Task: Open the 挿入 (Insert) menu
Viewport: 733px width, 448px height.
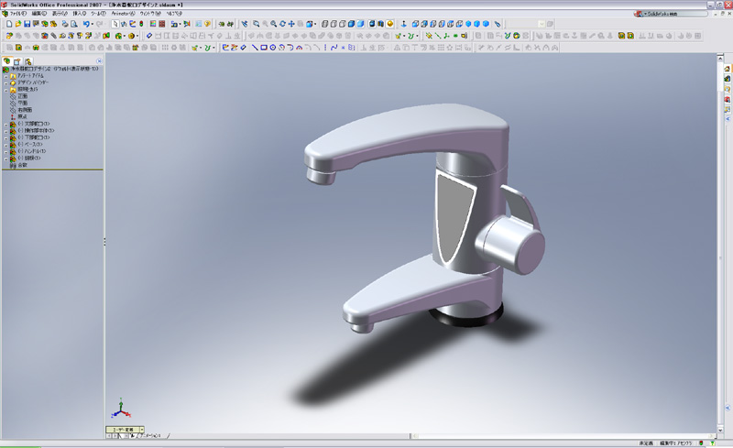Action: (x=79, y=14)
